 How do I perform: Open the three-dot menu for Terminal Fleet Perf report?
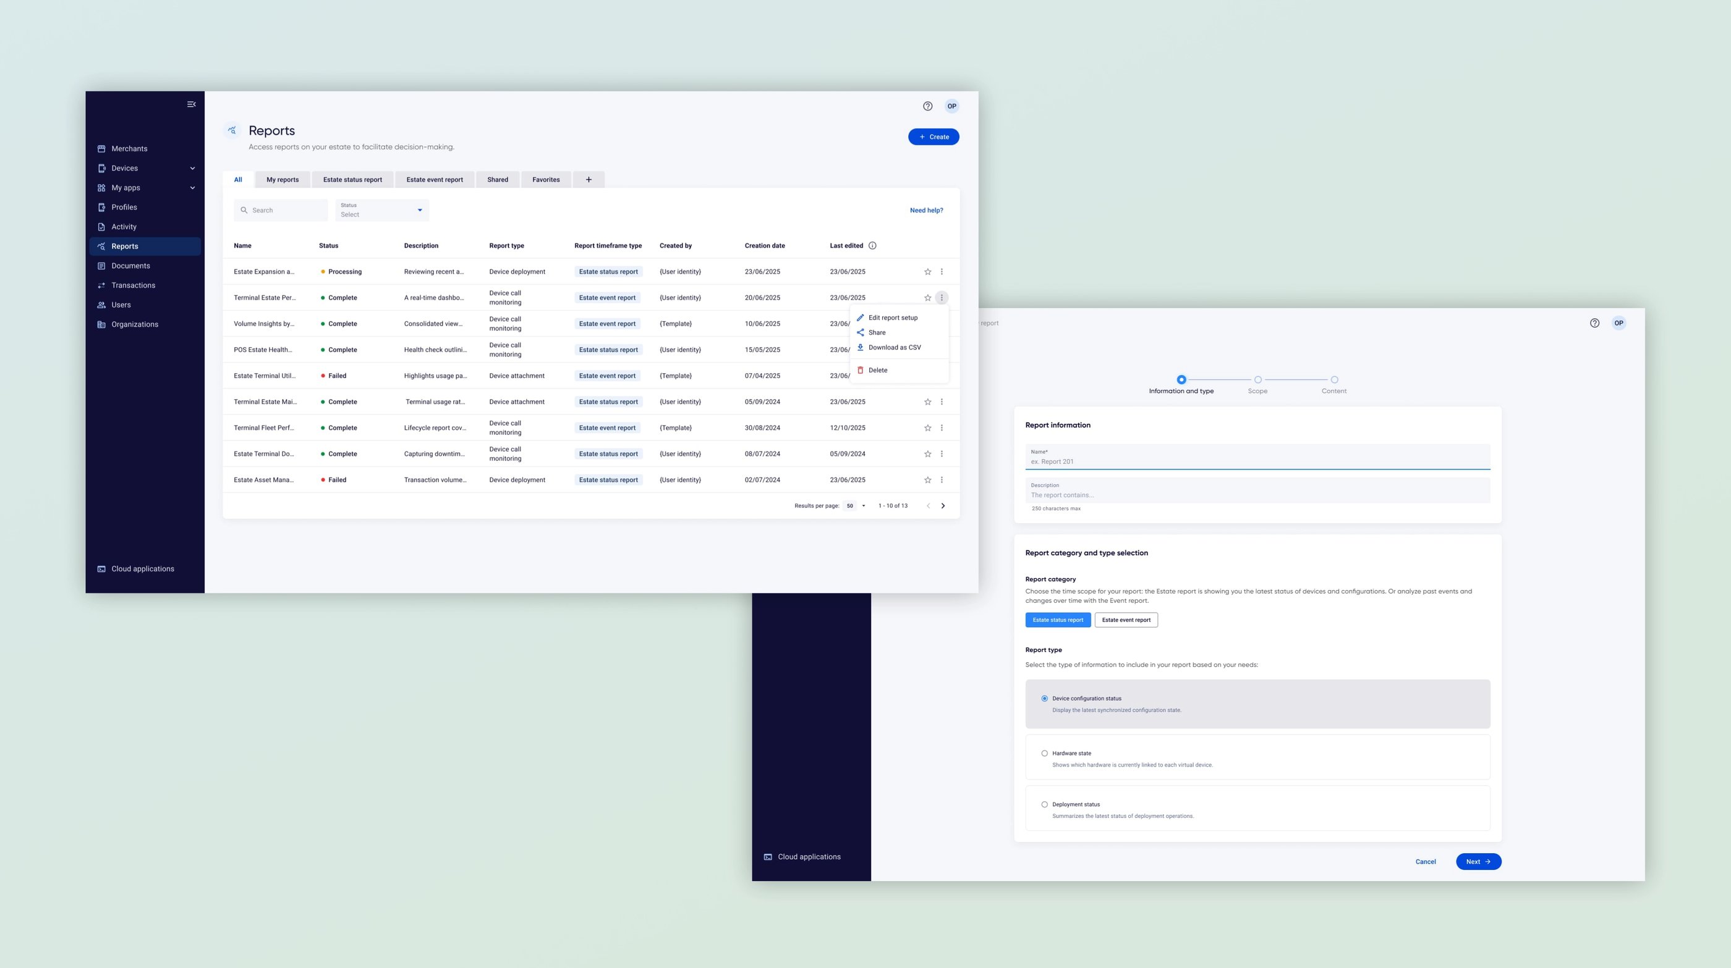pos(942,427)
